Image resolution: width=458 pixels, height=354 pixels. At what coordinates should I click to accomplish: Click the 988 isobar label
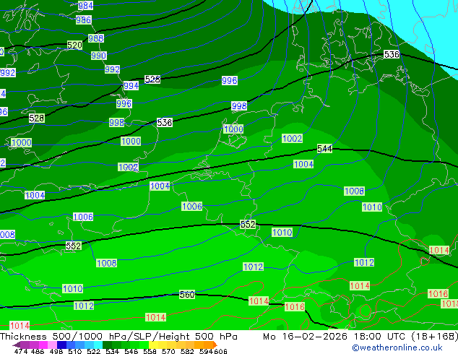click(96, 38)
